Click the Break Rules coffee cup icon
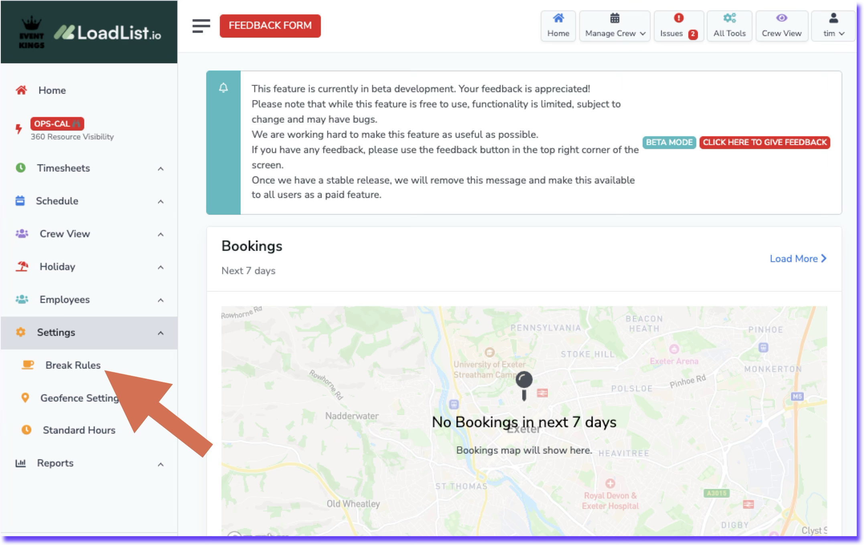The height and width of the screenshot is (545, 864). (x=28, y=365)
